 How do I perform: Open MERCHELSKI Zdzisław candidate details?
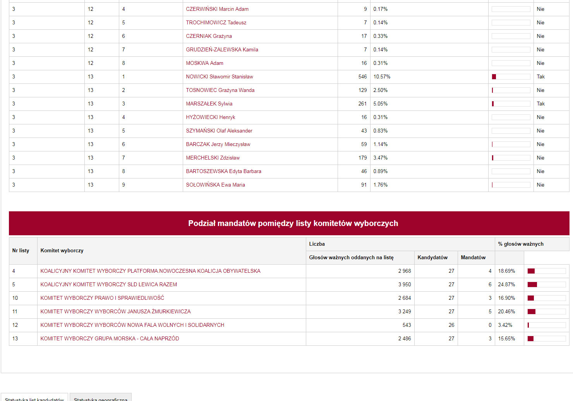coord(213,158)
